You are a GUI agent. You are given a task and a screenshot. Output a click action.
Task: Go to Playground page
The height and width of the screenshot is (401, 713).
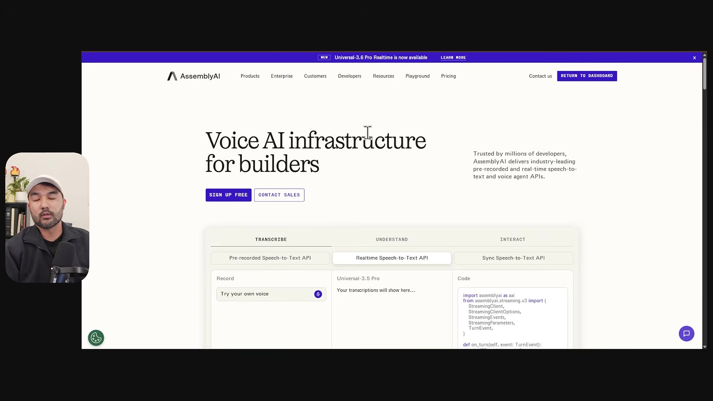[417, 76]
